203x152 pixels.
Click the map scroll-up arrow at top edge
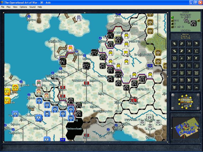pyautogui.click(x=85, y=13)
